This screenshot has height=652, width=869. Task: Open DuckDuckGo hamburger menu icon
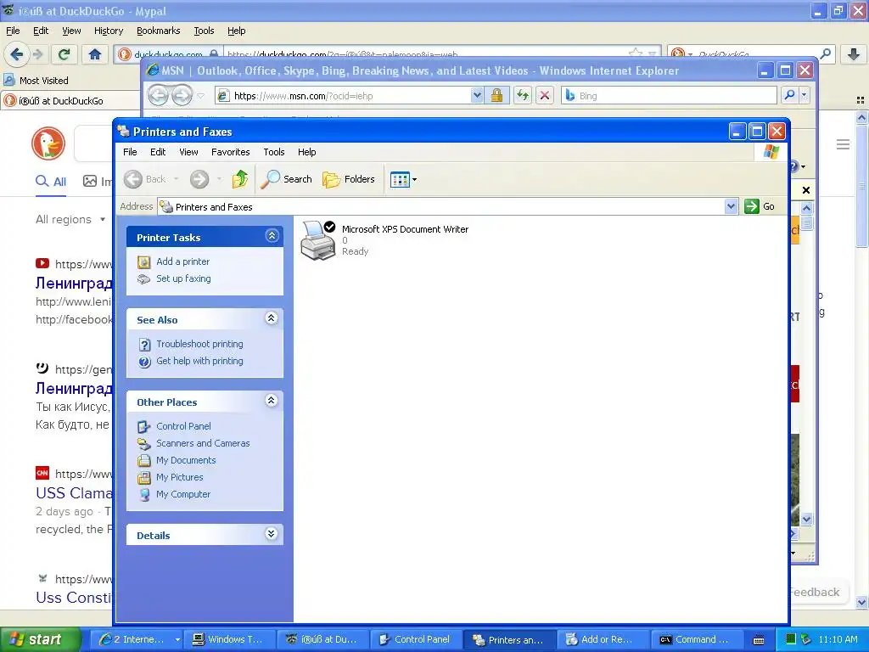tap(843, 144)
